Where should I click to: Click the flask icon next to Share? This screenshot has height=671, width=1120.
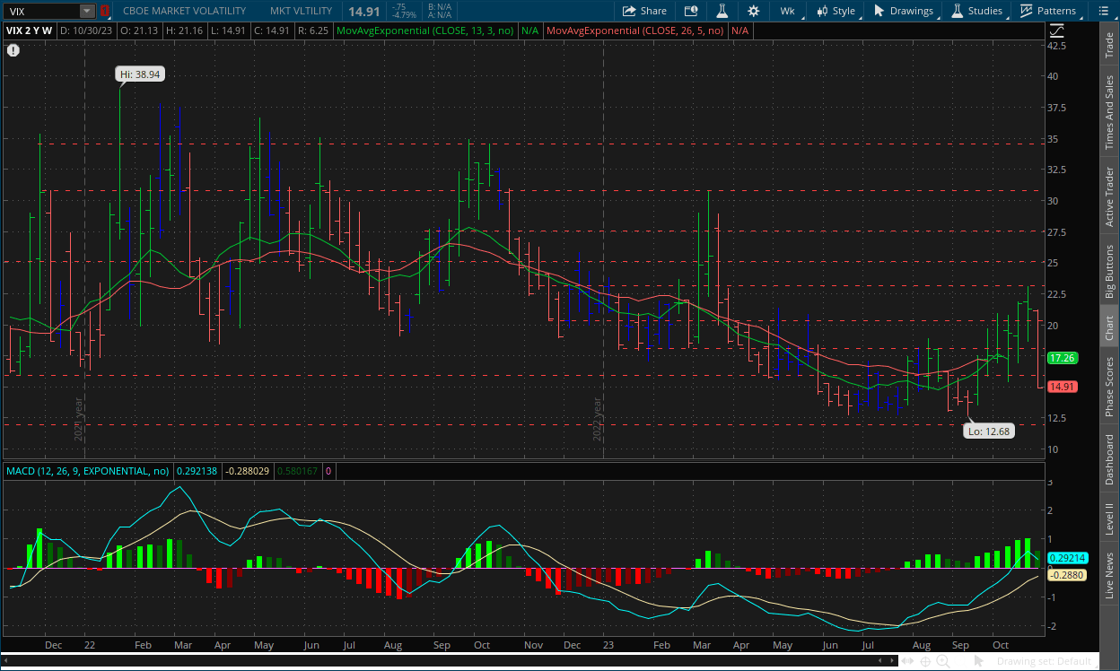coord(721,11)
